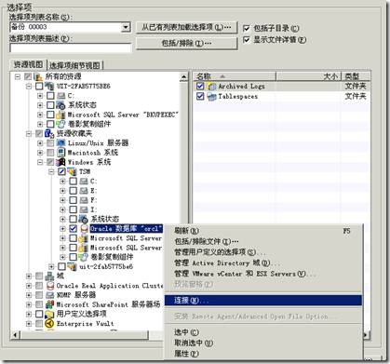Click the 包括/排除 button
Screen dimensions: 390x364
pos(187,43)
